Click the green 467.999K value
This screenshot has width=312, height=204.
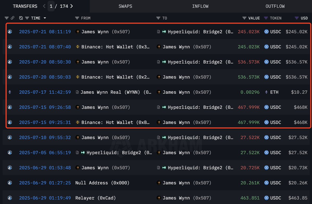point(249,122)
